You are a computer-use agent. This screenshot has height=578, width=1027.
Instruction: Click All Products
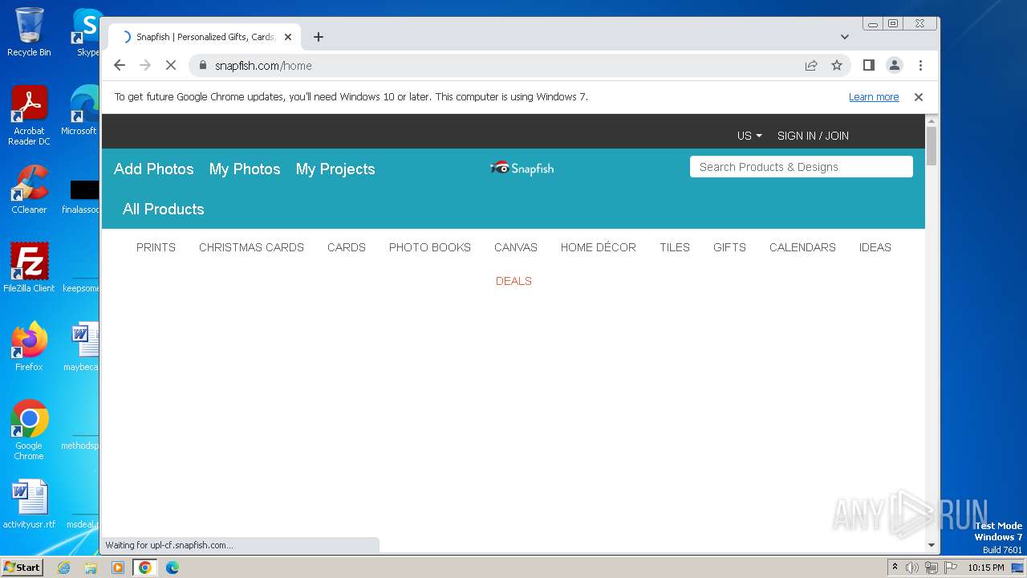[164, 210]
